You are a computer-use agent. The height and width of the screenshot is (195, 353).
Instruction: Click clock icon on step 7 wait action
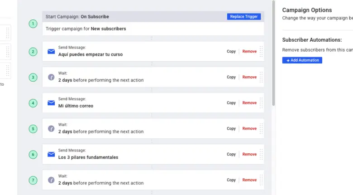click(x=51, y=180)
